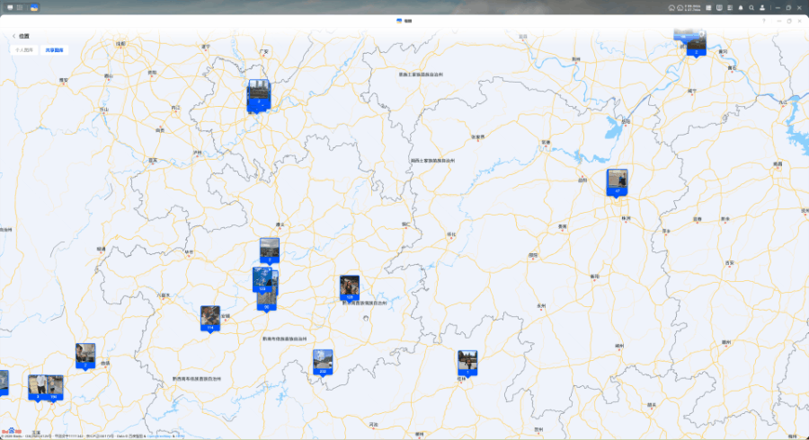Viewport: 809px width, 440px height.
Task: Switch to the 共享图库 tab
Action: [x=55, y=50]
